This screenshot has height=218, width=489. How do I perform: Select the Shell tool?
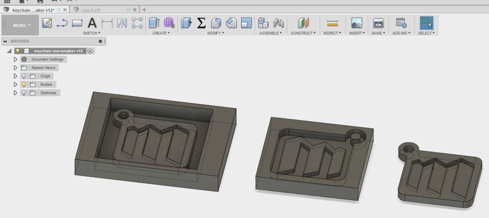247,23
